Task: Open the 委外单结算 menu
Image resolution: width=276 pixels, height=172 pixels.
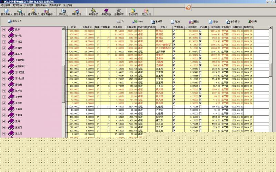Action: [x=55, y=5]
